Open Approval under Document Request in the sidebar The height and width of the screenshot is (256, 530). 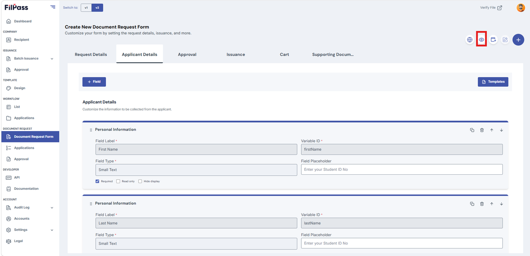tap(21, 159)
